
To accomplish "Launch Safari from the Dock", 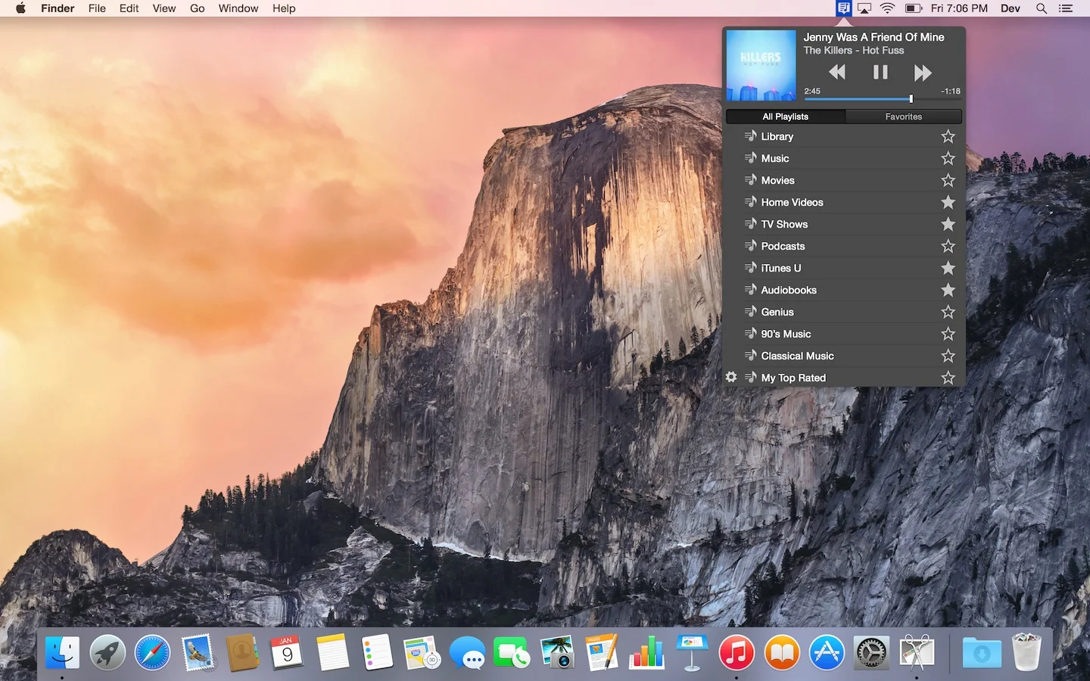I will [x=153, y=652].
